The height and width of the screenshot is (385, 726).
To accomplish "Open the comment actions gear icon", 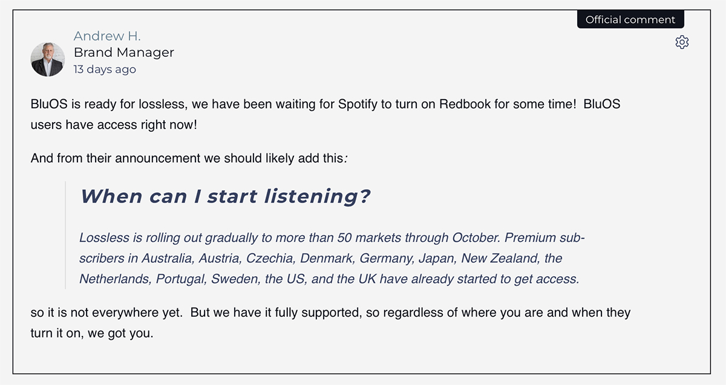I will tap(682, 42).
